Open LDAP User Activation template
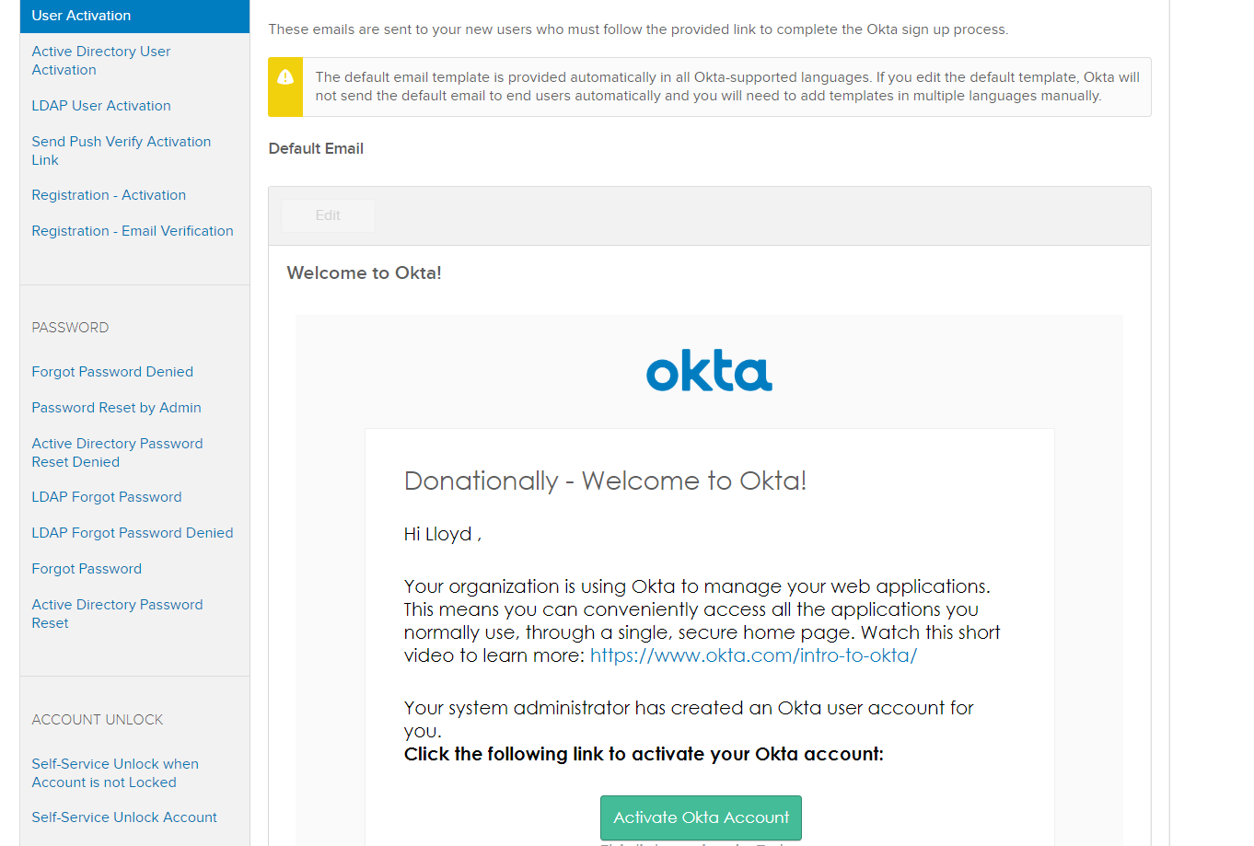This screenshot has height=846, width=1254. [x=101, y=106]
